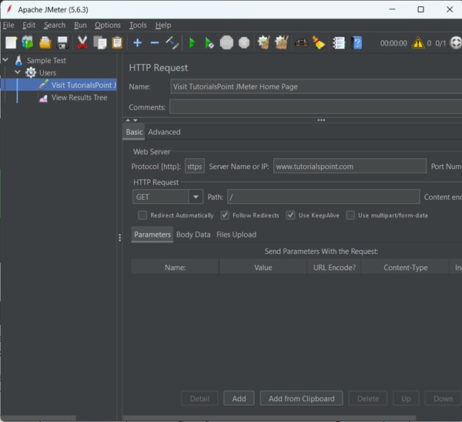Viewport: 462px width, 422px height.
Task: Click the Stop test icon
Action: point(227,43)
